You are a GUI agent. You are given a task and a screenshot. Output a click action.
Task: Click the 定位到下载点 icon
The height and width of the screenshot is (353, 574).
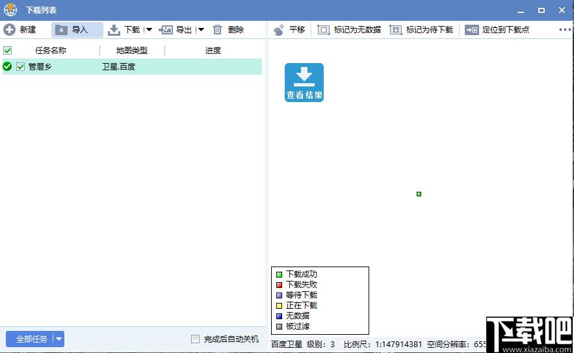(471, 30)
